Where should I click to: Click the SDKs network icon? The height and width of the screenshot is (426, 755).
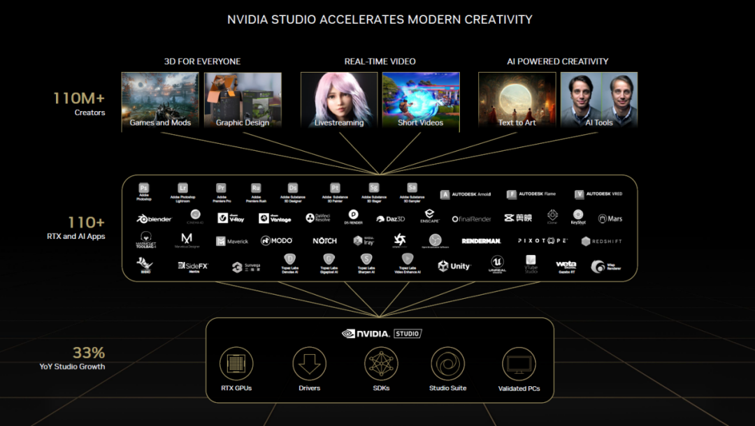[381, 363]
